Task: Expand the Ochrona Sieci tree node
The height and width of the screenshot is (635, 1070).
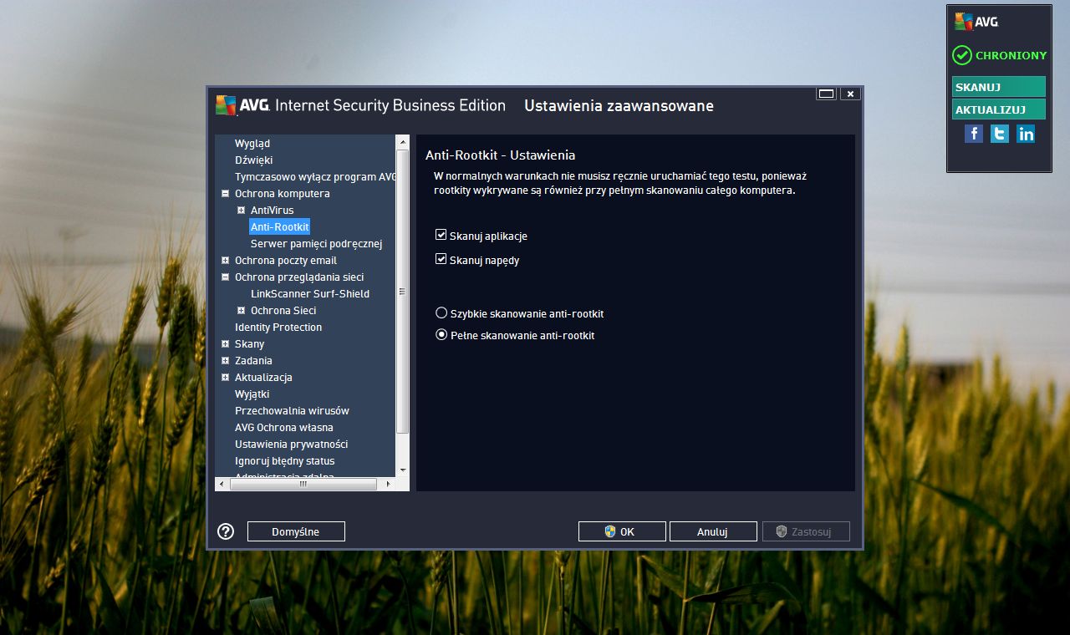Action: click(x=241, y=310)
